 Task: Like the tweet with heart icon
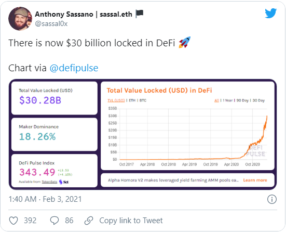(x=13, y=221)
